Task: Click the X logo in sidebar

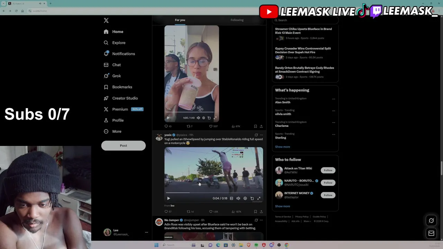Action: pos(106,20)
